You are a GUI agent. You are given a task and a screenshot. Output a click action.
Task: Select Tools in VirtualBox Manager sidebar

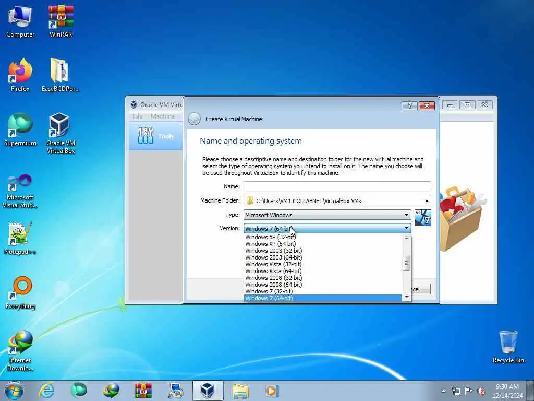[156, 136]
